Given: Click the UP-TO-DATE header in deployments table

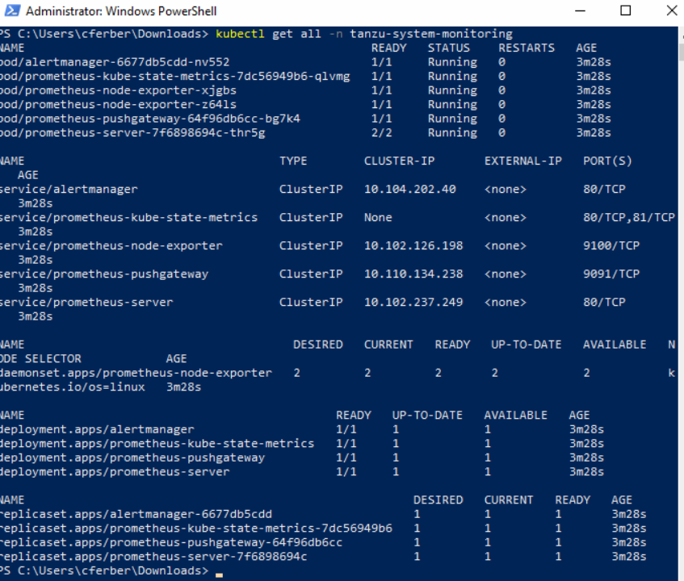Looking at the screenshot, I should 427,416.
